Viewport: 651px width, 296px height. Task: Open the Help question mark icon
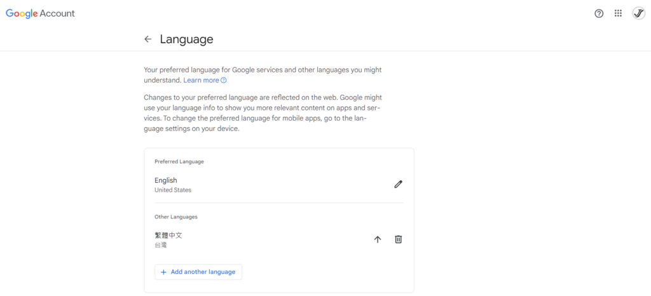tap(599, 13)
